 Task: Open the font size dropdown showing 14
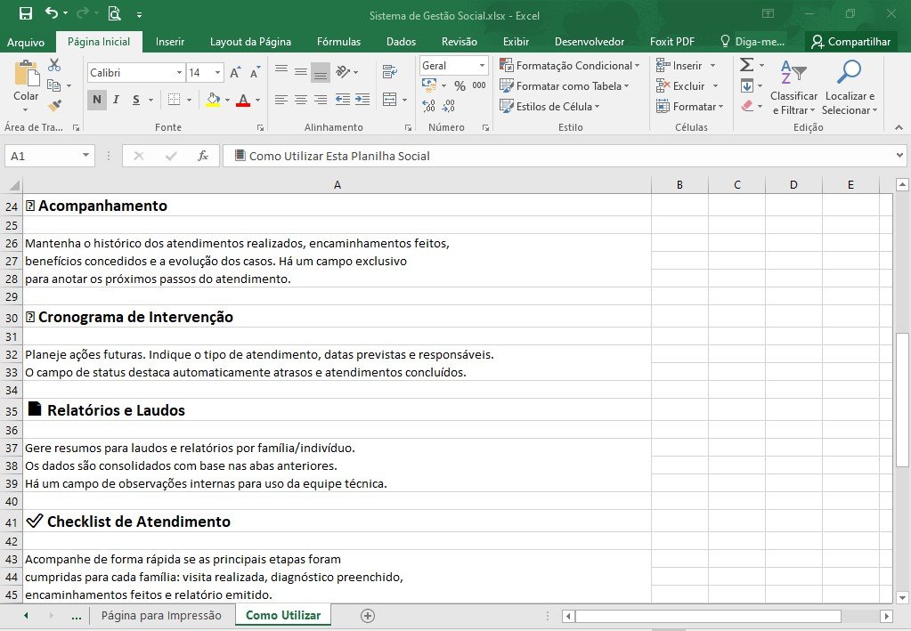(218, 73)
